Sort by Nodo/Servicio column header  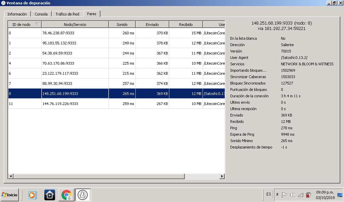coord(75,24)
